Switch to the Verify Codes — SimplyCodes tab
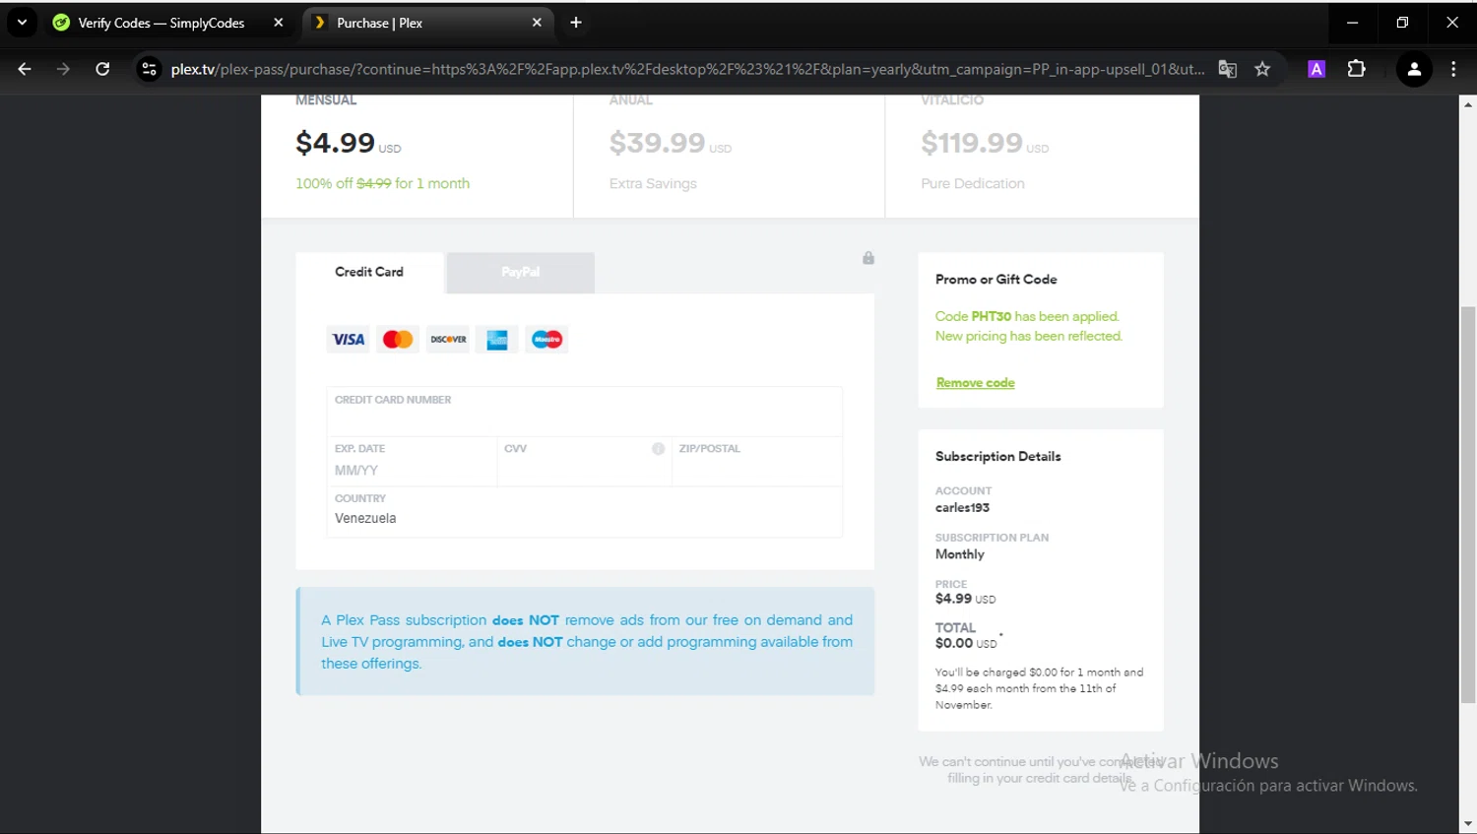 [x=162, y=23]
